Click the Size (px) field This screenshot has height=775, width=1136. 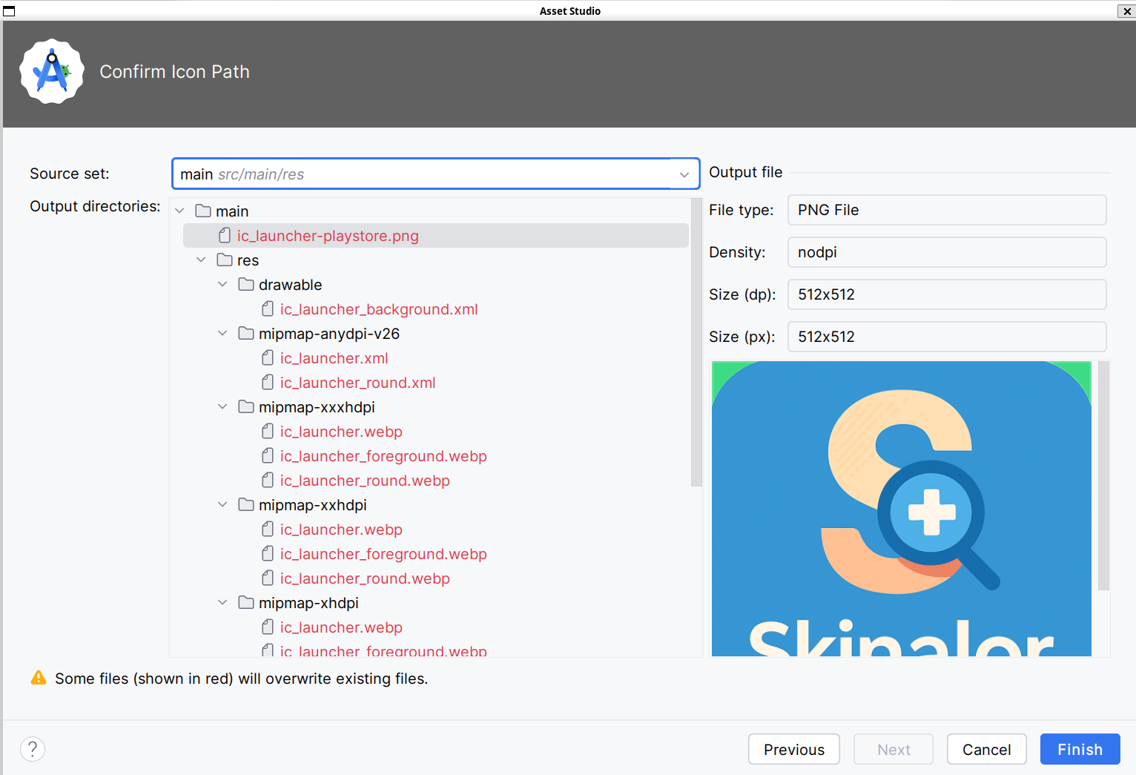pos(947,337)
